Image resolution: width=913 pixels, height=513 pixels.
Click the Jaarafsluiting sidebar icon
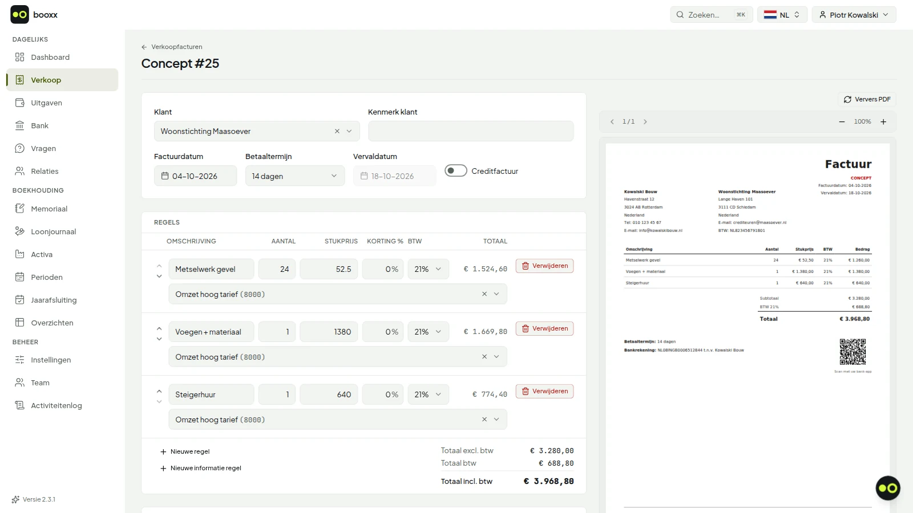20,300
